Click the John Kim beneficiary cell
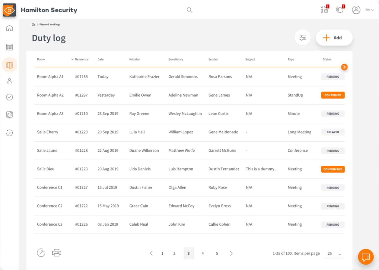The width and height of the screenshot is (379, 270). click(x=177, y=224)
